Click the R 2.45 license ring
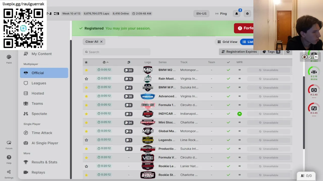 tap(314, 109)
